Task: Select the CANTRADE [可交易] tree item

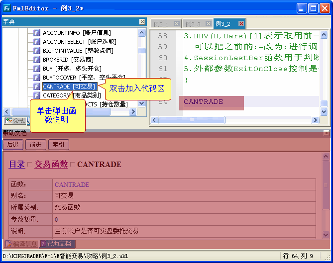Action: pyautogui.click(x=69, y=87)
